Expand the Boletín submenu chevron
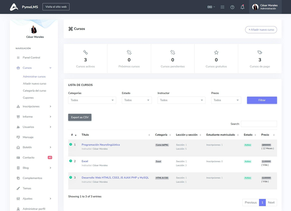 (x=50, y=147)
